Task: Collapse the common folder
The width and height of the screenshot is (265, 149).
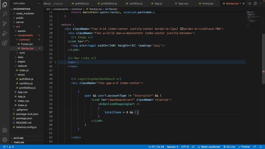Action: tap(17, 40)
